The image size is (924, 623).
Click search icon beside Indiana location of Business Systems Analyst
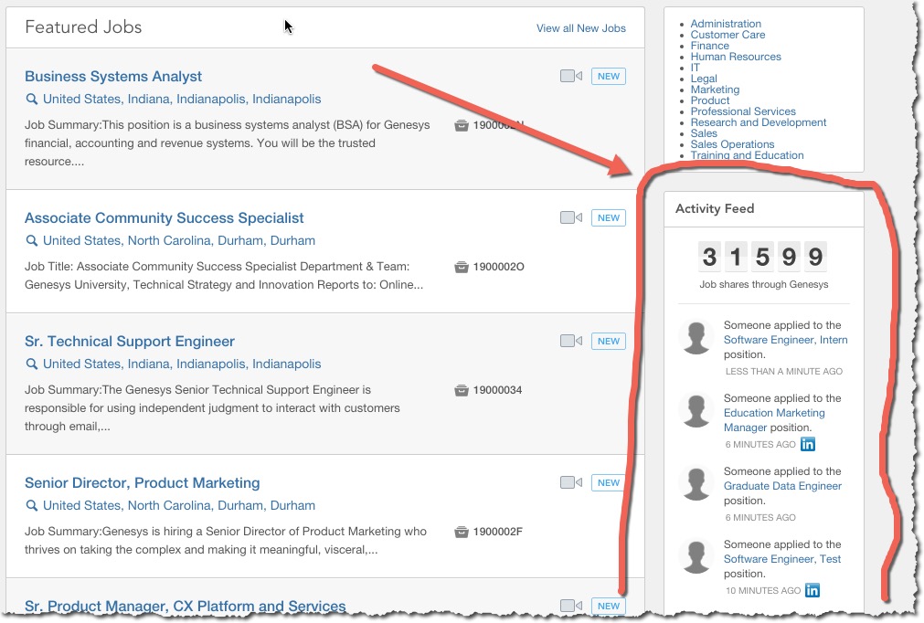click(31, 100)
